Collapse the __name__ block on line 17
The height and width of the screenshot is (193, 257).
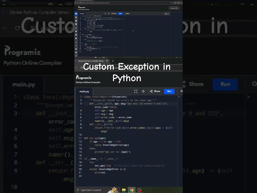83,159
